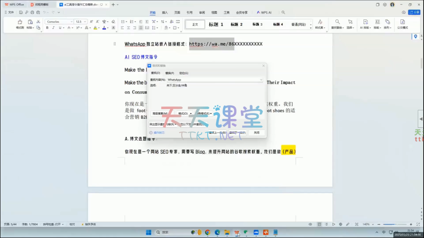Expand the Consolas font name dropdown

[71, 21]
